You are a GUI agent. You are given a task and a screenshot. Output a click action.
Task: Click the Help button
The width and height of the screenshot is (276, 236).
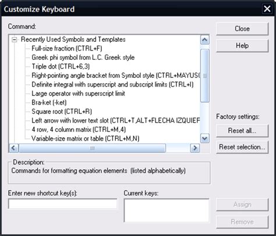[x=242, y=46]
